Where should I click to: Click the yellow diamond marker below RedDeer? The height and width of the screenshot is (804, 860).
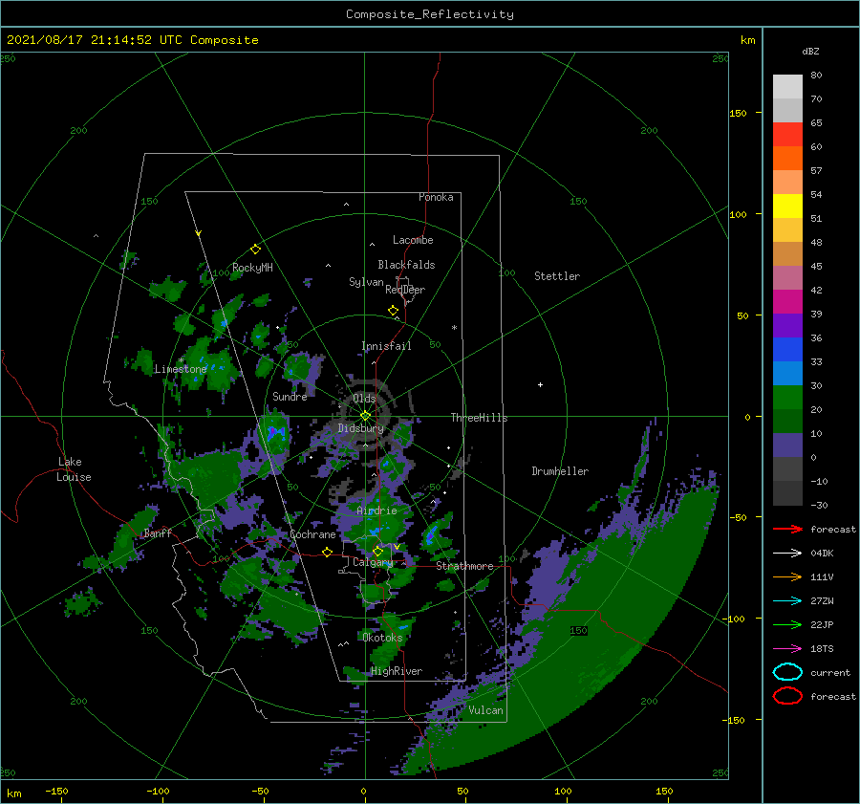pyautogui.click(x=394, y=310)
